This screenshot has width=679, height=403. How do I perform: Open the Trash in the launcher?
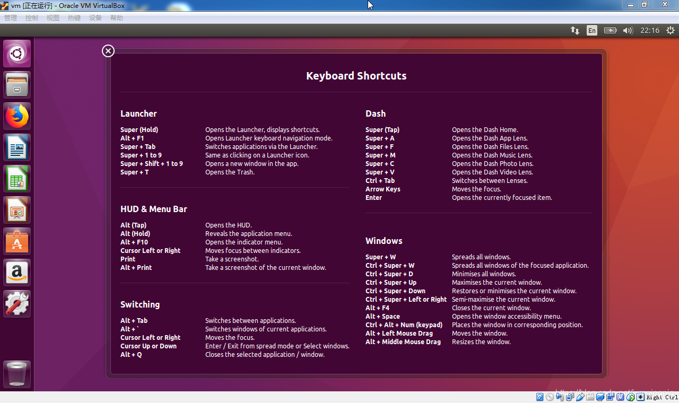17,374
